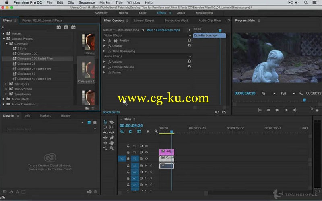Open the Clip menu
The width and height of the screenshot is (322, 201).
coord(71,2)
